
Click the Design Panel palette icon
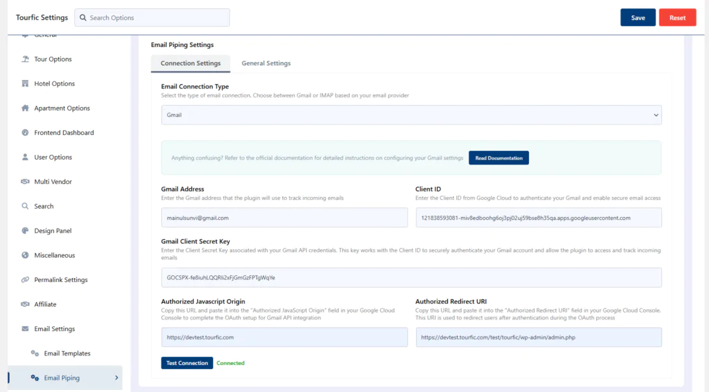point(26,230)
